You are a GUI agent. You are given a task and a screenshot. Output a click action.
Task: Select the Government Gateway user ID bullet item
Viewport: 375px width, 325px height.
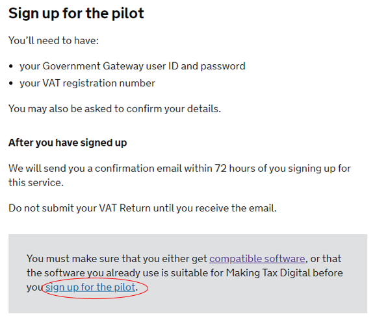[133, 66]
